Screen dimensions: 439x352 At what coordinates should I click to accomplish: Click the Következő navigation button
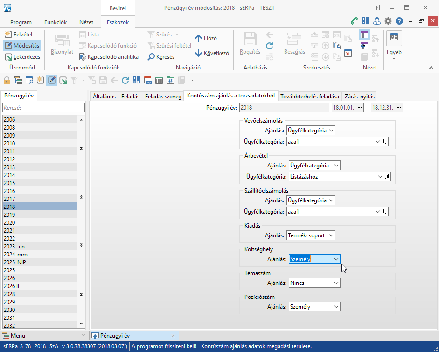pos(212,53)
